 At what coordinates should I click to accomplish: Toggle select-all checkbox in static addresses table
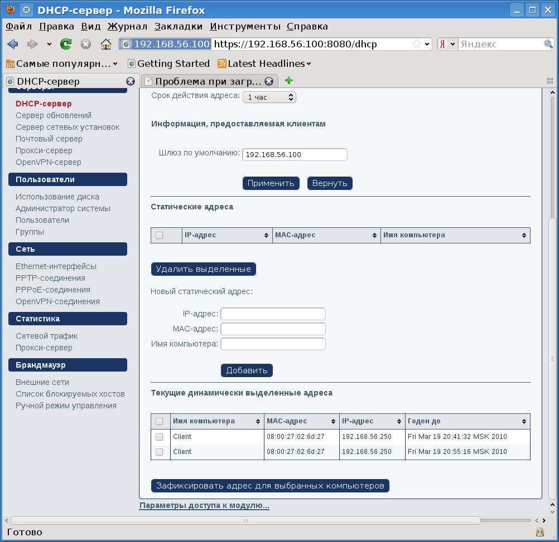tap(160, 235)
